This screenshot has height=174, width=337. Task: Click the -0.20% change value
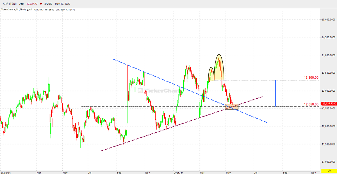click(49, 4)
